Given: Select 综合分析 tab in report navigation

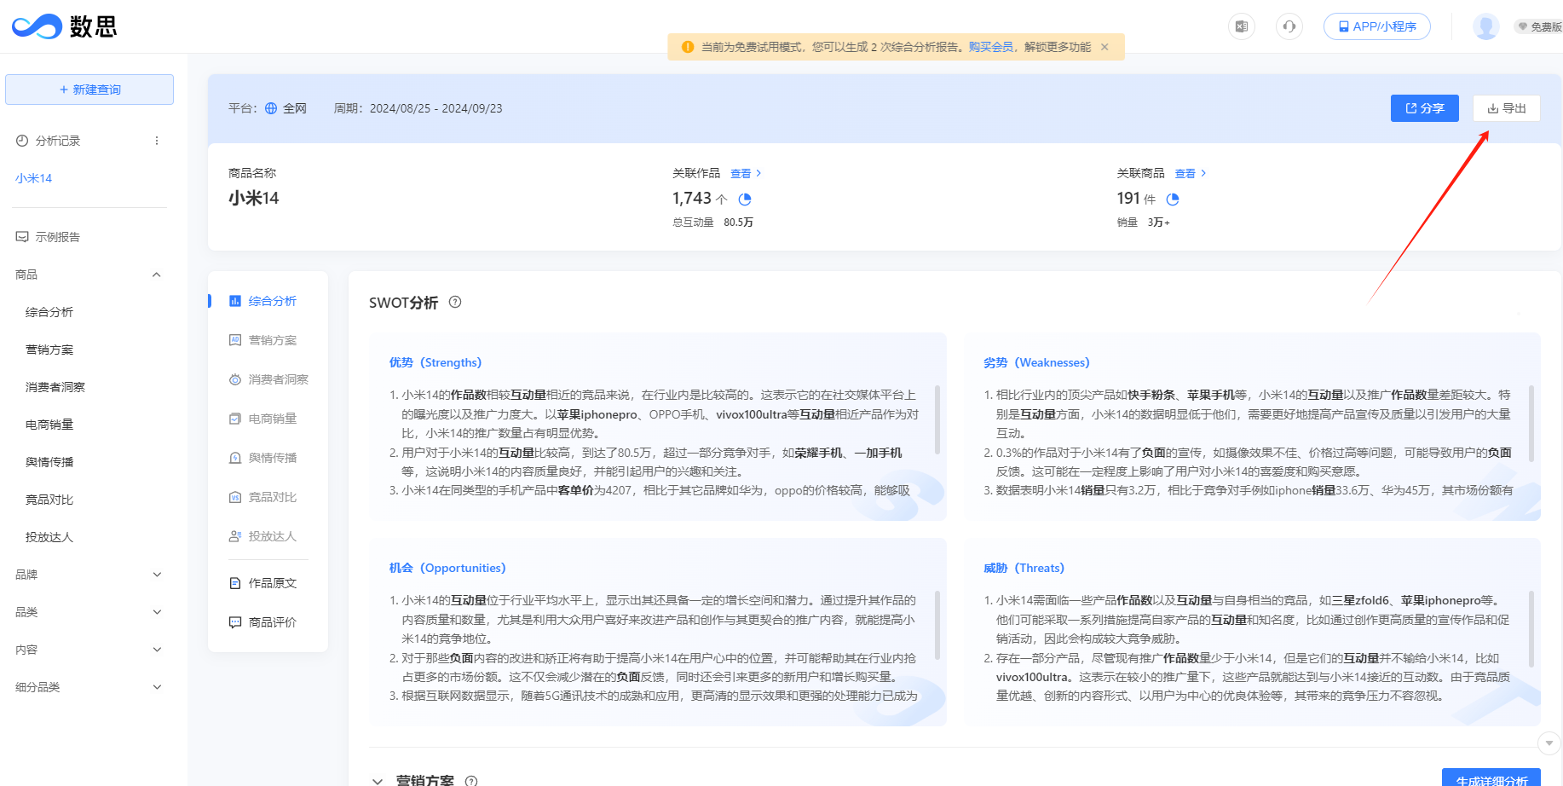Looking at the screenshot, I should 262,301.
